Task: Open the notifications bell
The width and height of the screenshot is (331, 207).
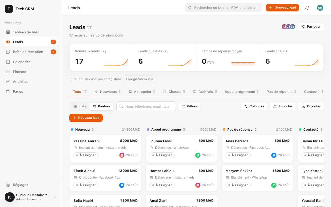Action: tap(307, 8)
